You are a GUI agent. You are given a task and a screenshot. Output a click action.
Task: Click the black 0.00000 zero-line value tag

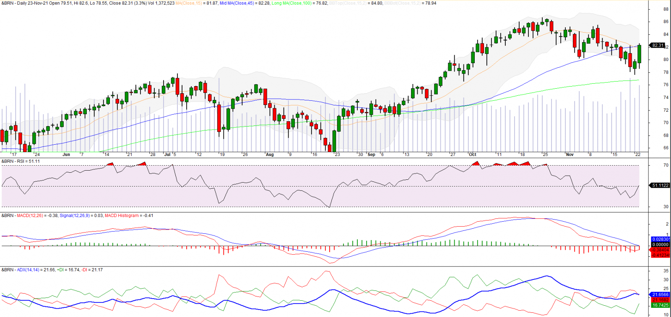[661, 245]
